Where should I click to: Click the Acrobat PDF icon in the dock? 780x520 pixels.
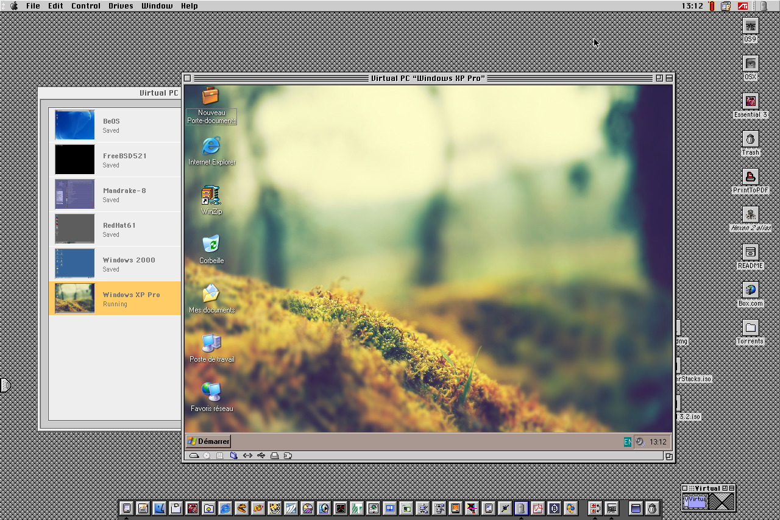tap(537, 508)
